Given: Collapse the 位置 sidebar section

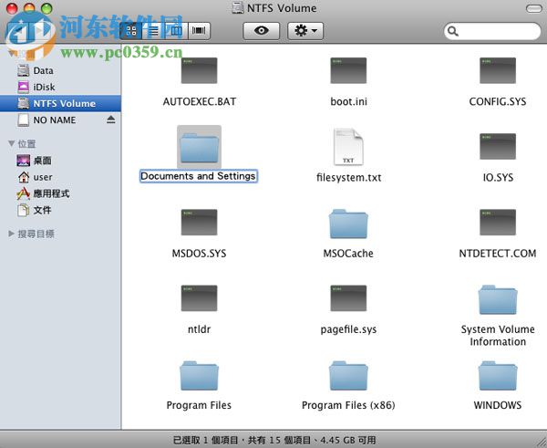Looking at the screenshot, I should pos(12,143).
